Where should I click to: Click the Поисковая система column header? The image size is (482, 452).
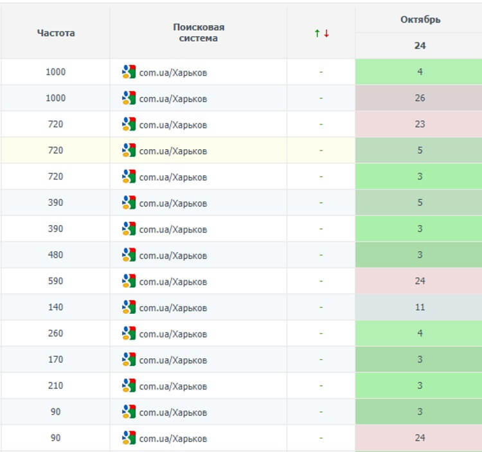pos(199,33)
